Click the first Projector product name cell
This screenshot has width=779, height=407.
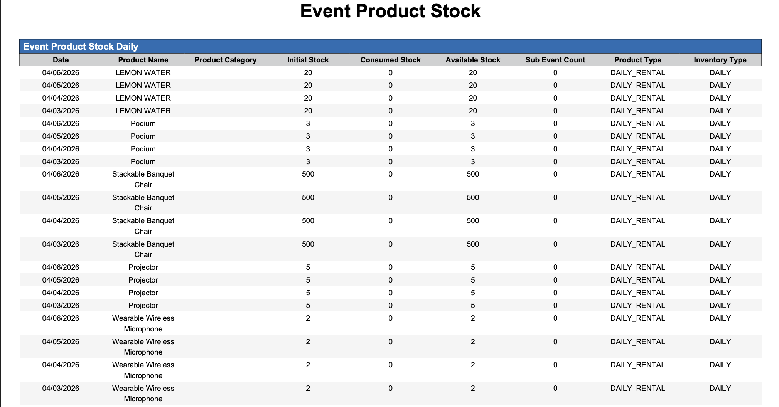143,267
